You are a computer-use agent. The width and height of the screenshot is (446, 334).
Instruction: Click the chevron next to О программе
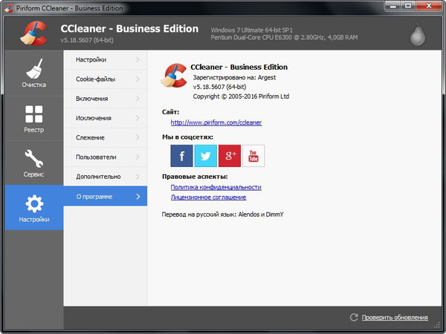[138, 197]
